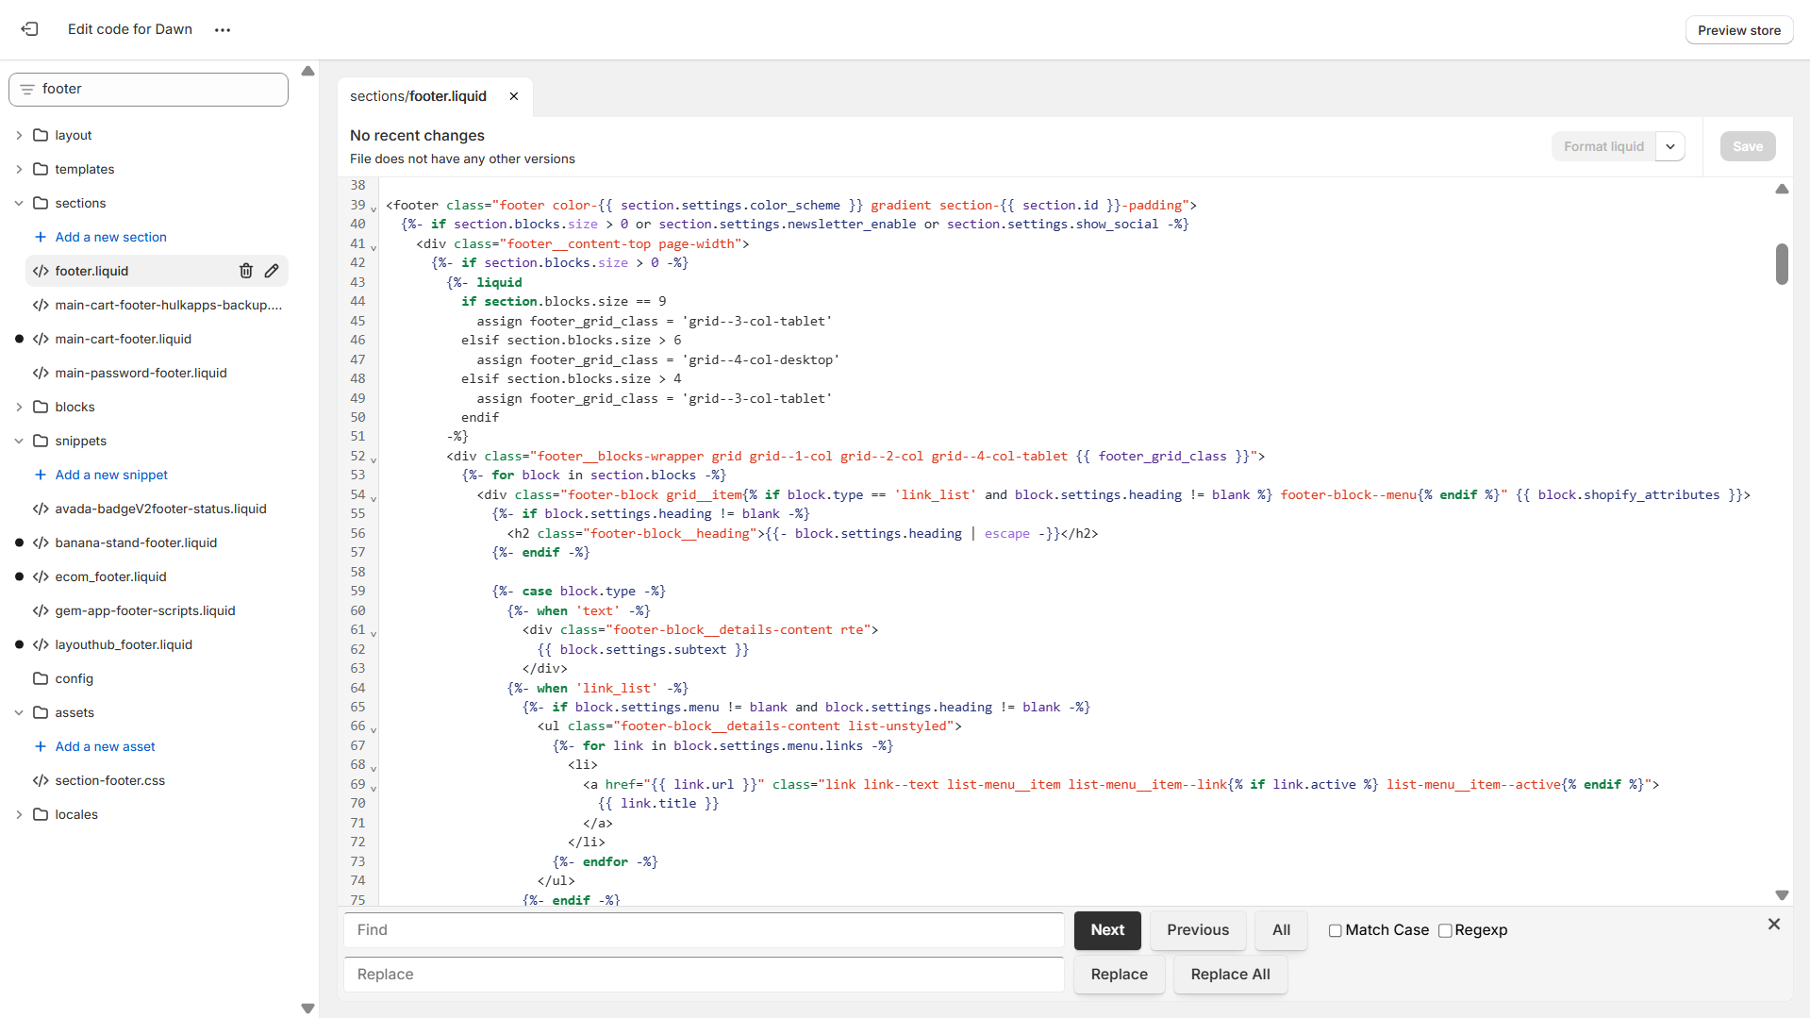
Task: Open the three-dot menu beside Edit code for Dawn
Action: 223,29
